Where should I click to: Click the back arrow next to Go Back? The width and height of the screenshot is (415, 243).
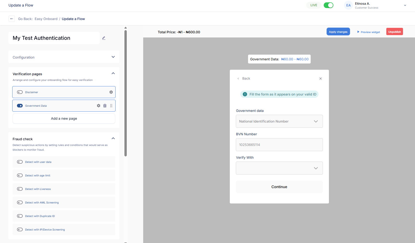(12, 19)
